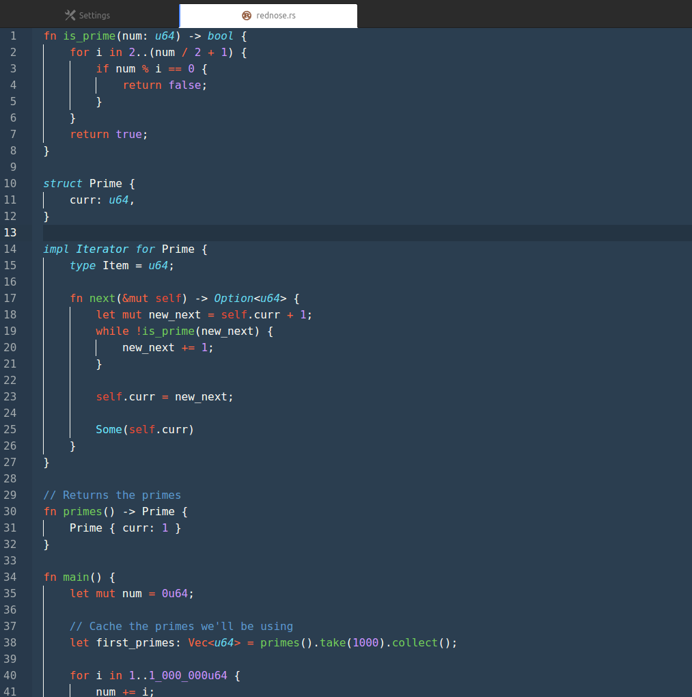Viewport: 692px width, 697px height.
Task: Click '1..1_000_000u64' range on line 40
Action: point(178,676)
